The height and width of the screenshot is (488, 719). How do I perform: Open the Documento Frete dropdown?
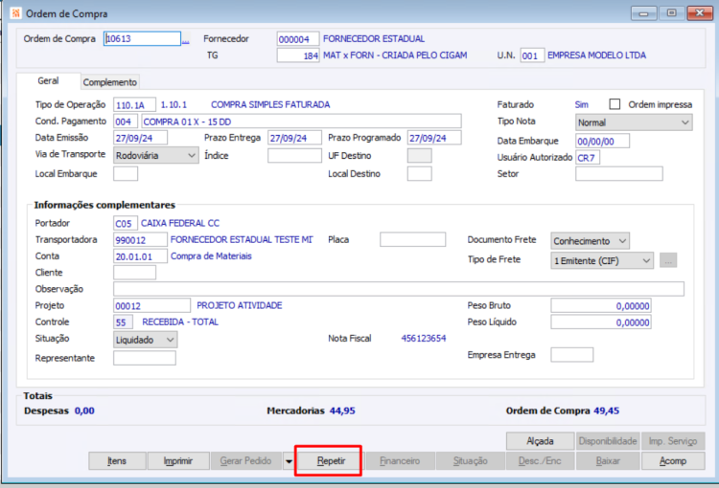point(590,241)
